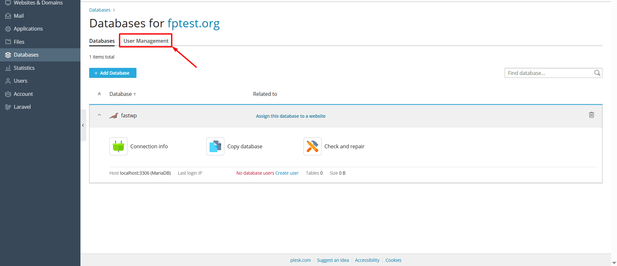Click the Create user link
Viewport: 617px width, 266px height.
(287, 173)
